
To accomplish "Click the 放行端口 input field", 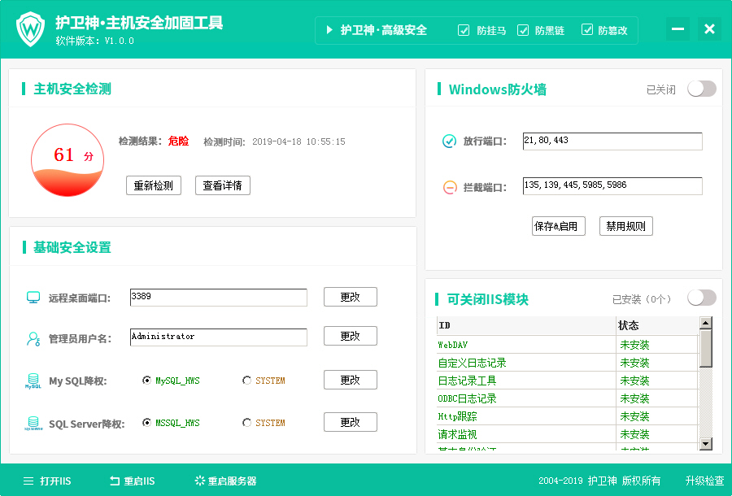I will click(x=612, y=141).
